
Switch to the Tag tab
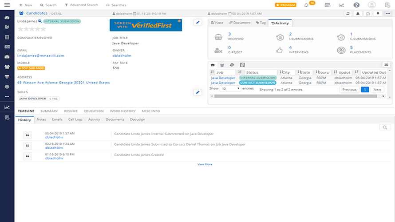(261, 23)
